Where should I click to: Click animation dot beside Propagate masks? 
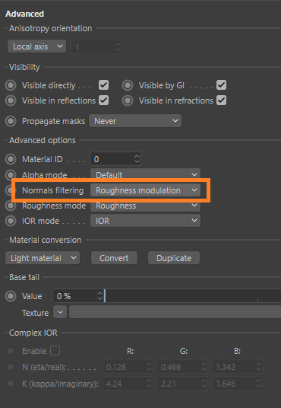pos(11,121)
